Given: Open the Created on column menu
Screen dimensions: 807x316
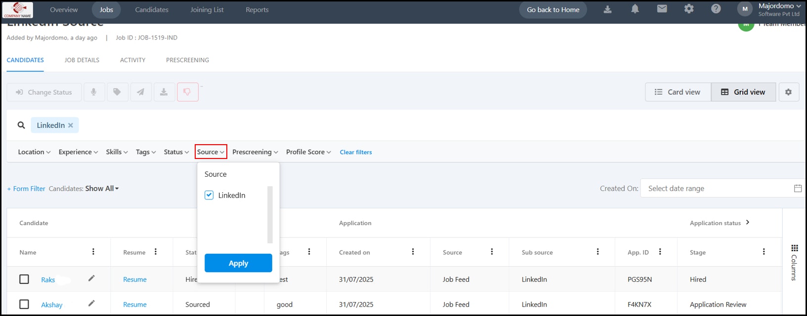Looking at the screenshot, I should [413, 252].
